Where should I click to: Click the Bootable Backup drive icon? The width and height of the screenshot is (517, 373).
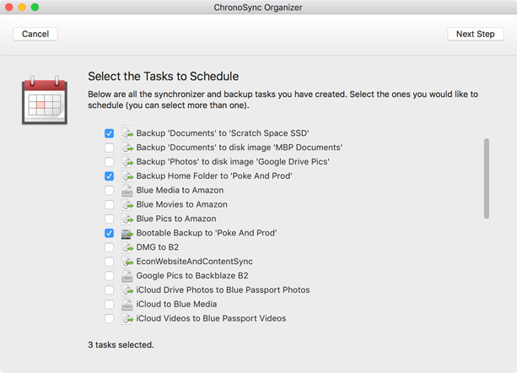click(x=127, y=233)
